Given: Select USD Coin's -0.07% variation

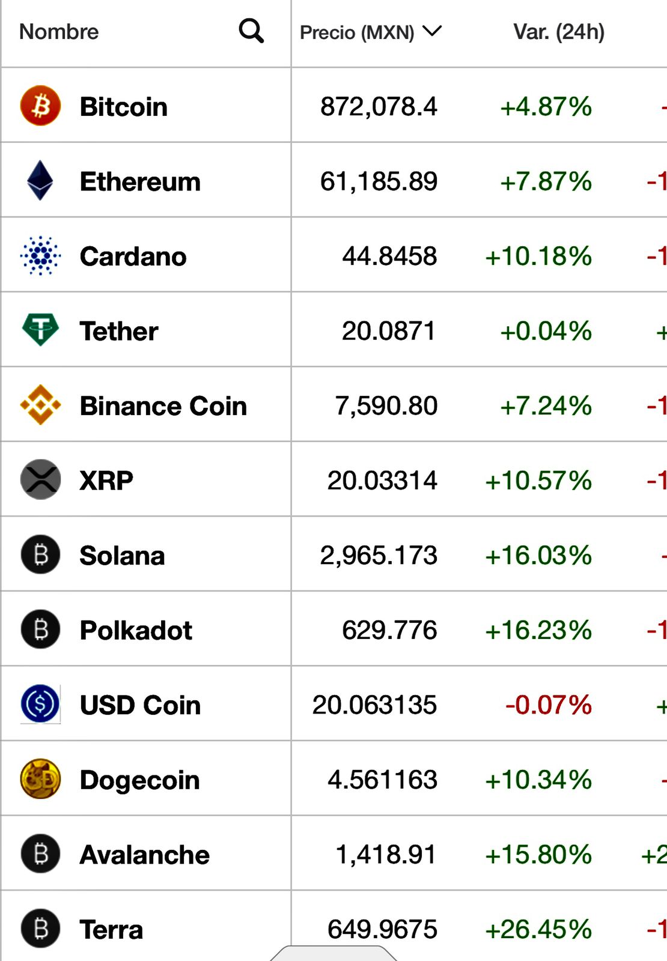Looking at the screenshot, I should click(x=548, y=705).
